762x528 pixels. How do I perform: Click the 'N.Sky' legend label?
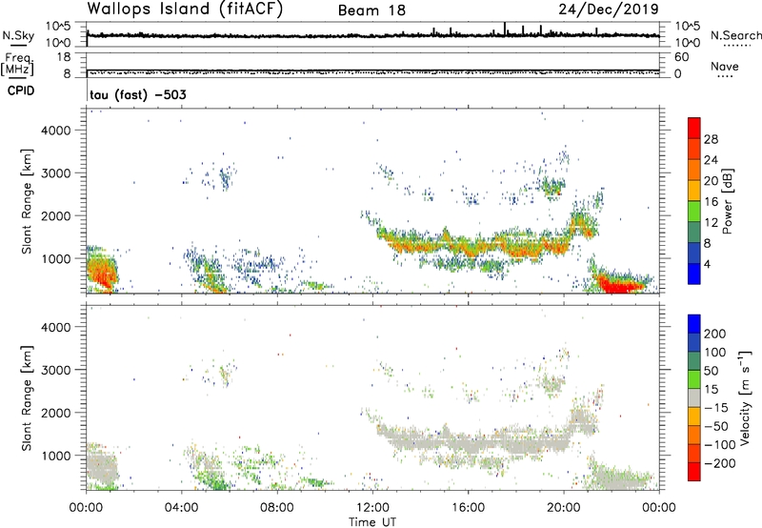coord(18,35)
